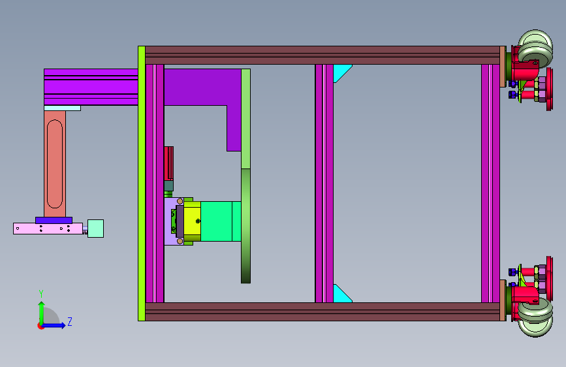This screenshot has height=367, width=566.
Task: Select the upper cyan triangular gusset
Action: click(x=340, y=72)
